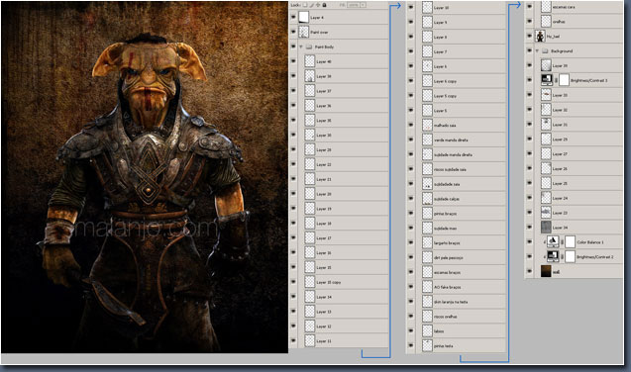Viewport: 631px width, 372px height.
Task: Select the Brightness/Contrast 3 adjustment icon
Action: coord(546,80)
